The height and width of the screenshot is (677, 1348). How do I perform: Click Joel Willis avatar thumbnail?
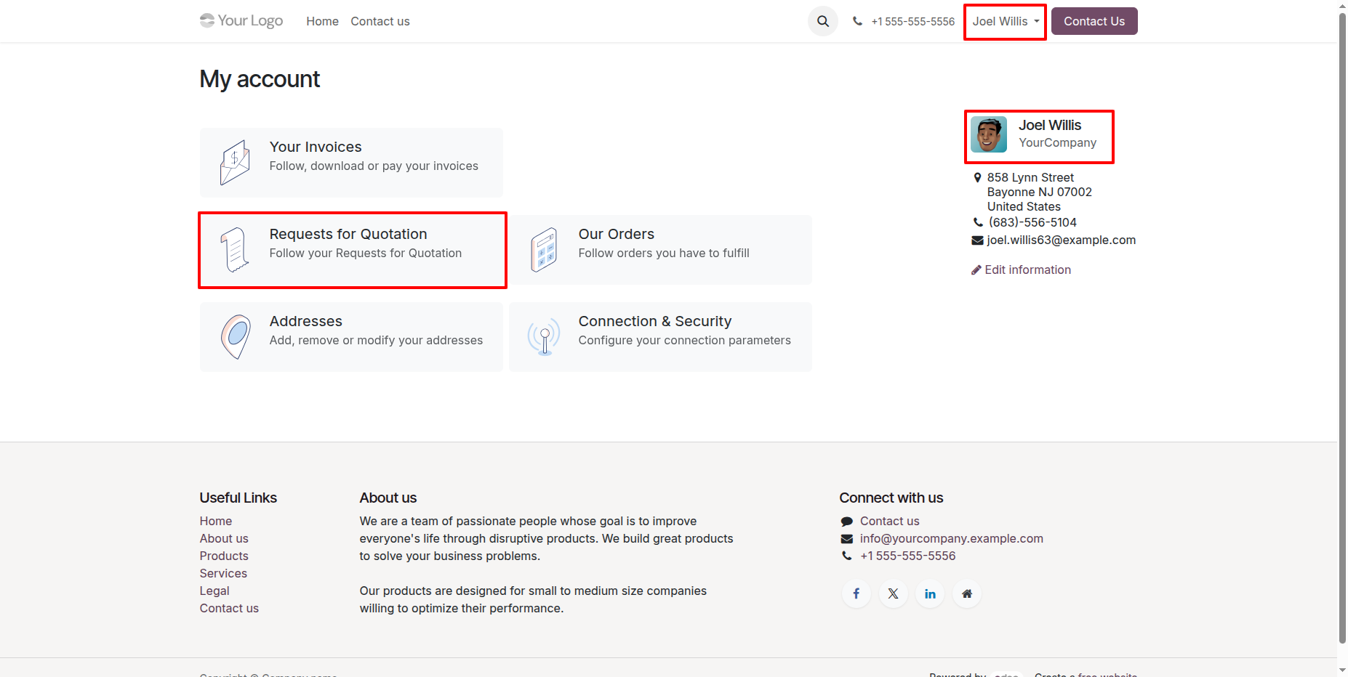click(989, 134)
